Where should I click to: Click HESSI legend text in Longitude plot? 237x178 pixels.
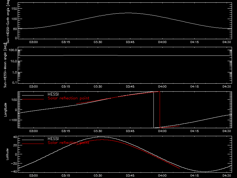(53, 94)
